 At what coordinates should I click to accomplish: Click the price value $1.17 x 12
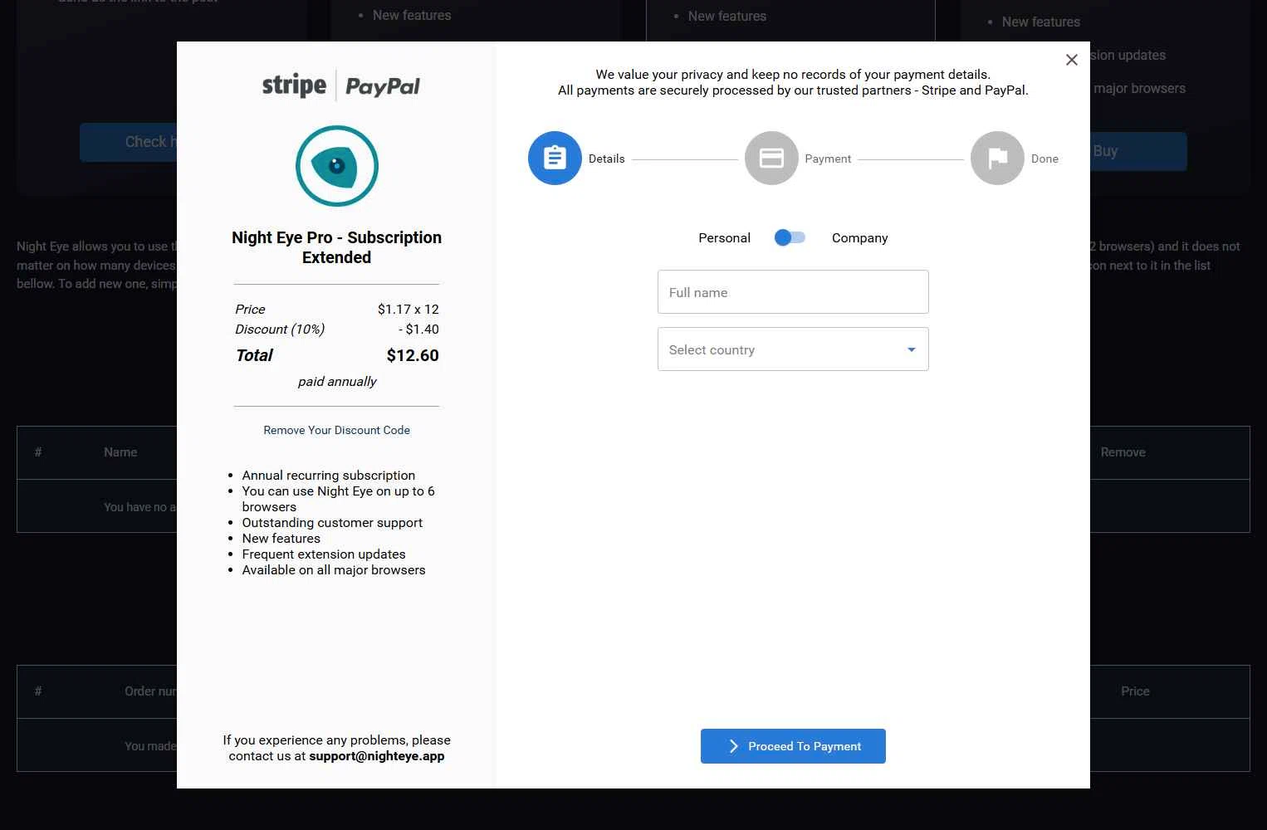coord(408,309)
